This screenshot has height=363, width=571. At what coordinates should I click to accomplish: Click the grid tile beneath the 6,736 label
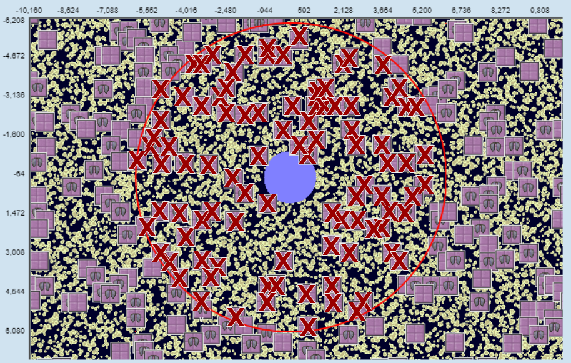coord(464,32)
